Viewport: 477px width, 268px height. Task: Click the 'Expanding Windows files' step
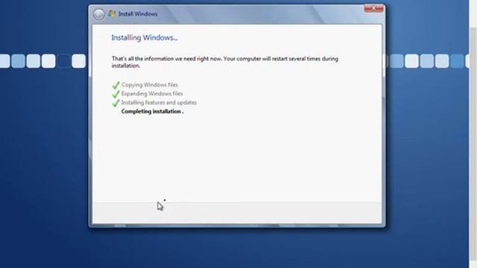click(152, 94)
